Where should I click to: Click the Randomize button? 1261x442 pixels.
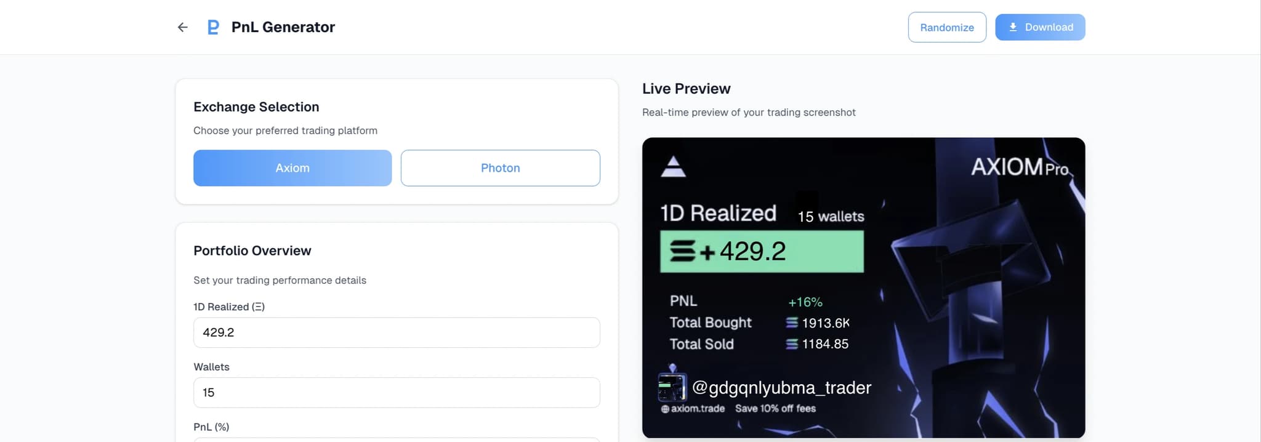coord(947,27)
